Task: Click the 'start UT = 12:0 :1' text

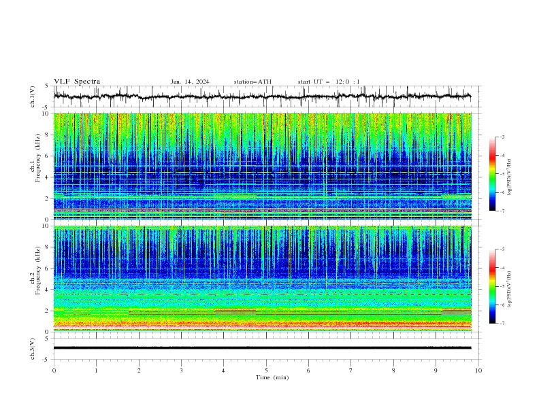Action: (329, 82)
